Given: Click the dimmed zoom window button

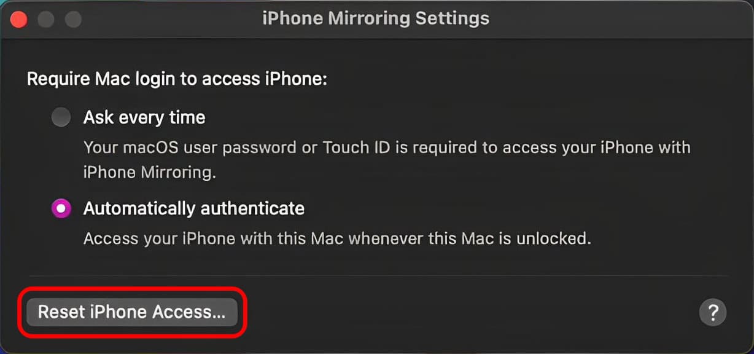Looking at the screenshot, I should pos(74,18).
